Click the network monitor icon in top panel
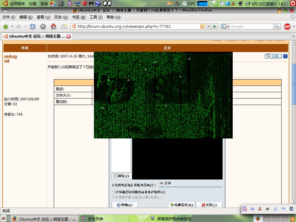 pos(240,3)
